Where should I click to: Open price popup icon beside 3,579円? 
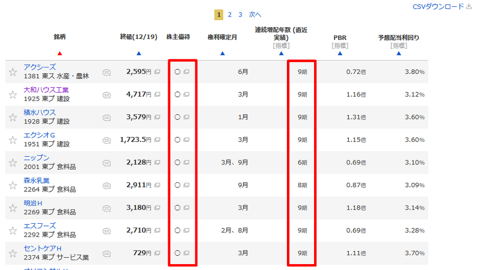[x=158, y=117]
